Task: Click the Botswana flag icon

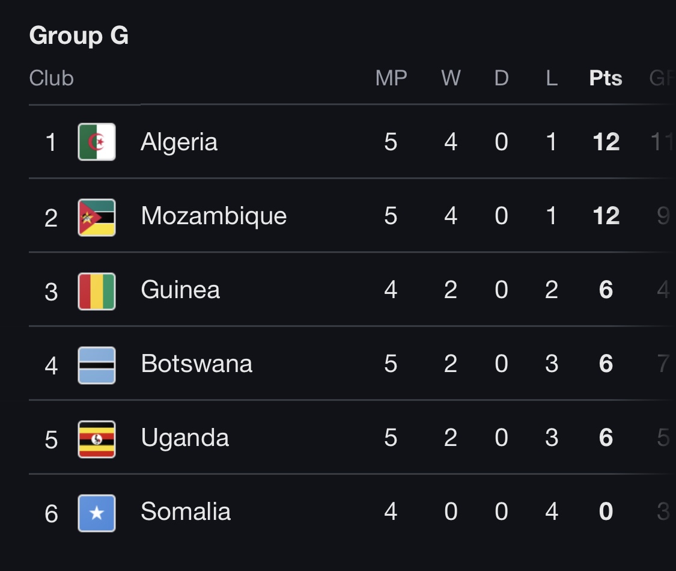Action: click(x=97, y=365)
